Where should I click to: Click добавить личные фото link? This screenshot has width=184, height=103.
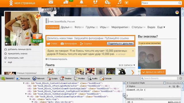tap(20, 49)
